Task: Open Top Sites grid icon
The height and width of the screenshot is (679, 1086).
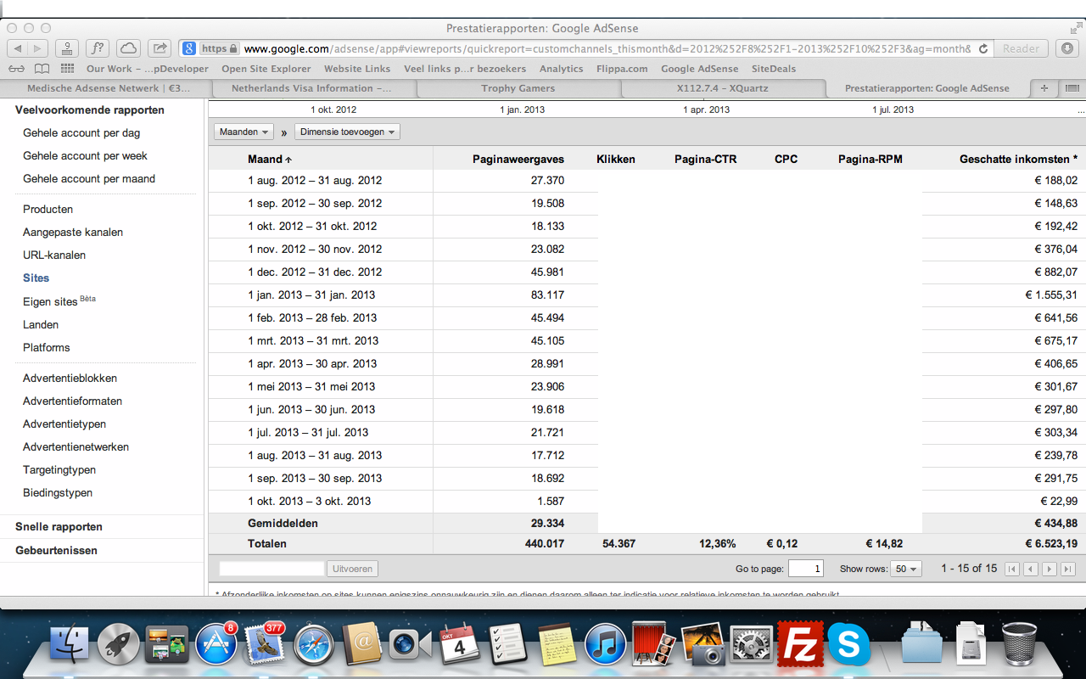Action: pyautogui.click(x=68, y=69)
